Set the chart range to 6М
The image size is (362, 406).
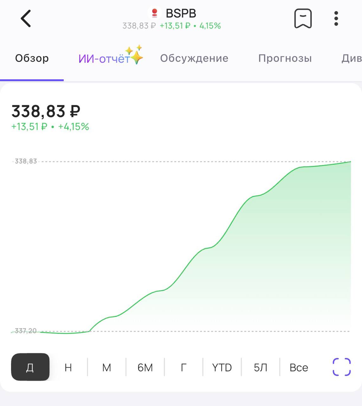[x=145, y=367]
